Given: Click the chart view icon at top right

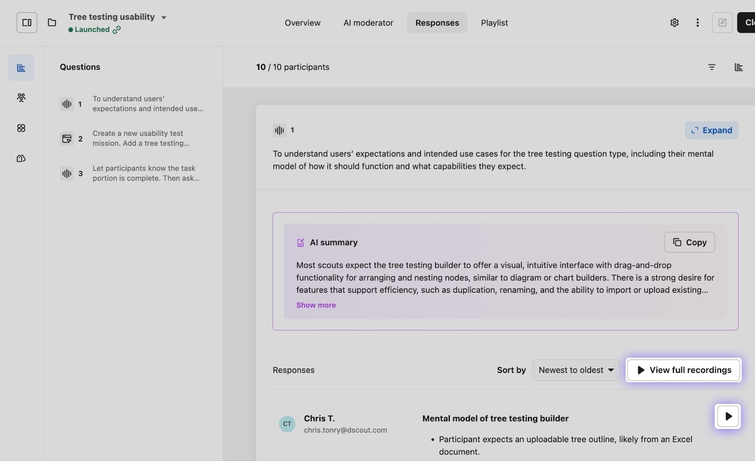Looking at the screenshot, I should 738,67.
